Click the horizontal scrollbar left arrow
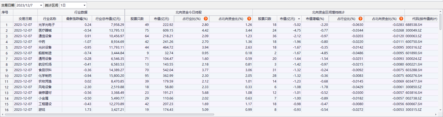 pos(2,114)
